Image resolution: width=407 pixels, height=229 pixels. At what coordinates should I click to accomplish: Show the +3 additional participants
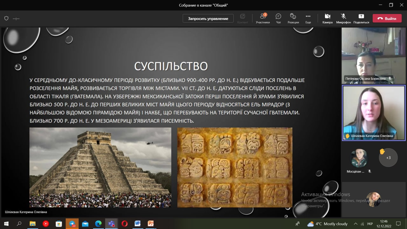(388, 157)
